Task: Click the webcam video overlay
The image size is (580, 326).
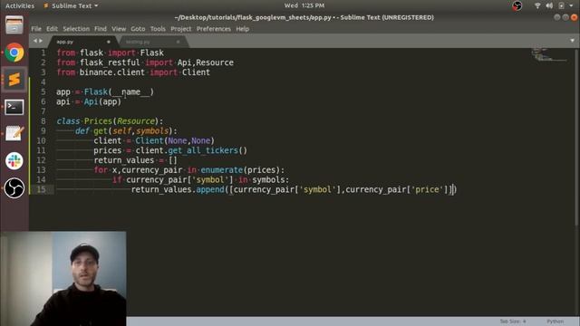Action: (63, 279)
